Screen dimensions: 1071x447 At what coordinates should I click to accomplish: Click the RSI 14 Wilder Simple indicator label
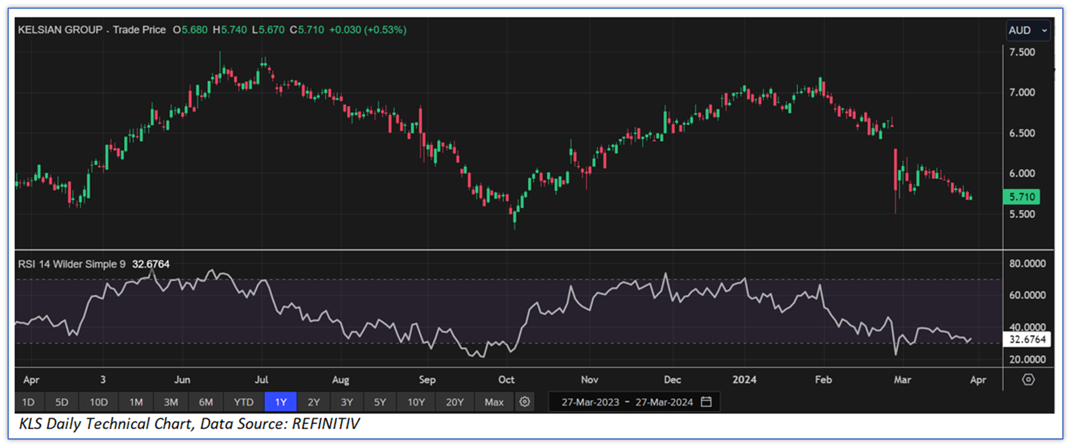[71, 264]
